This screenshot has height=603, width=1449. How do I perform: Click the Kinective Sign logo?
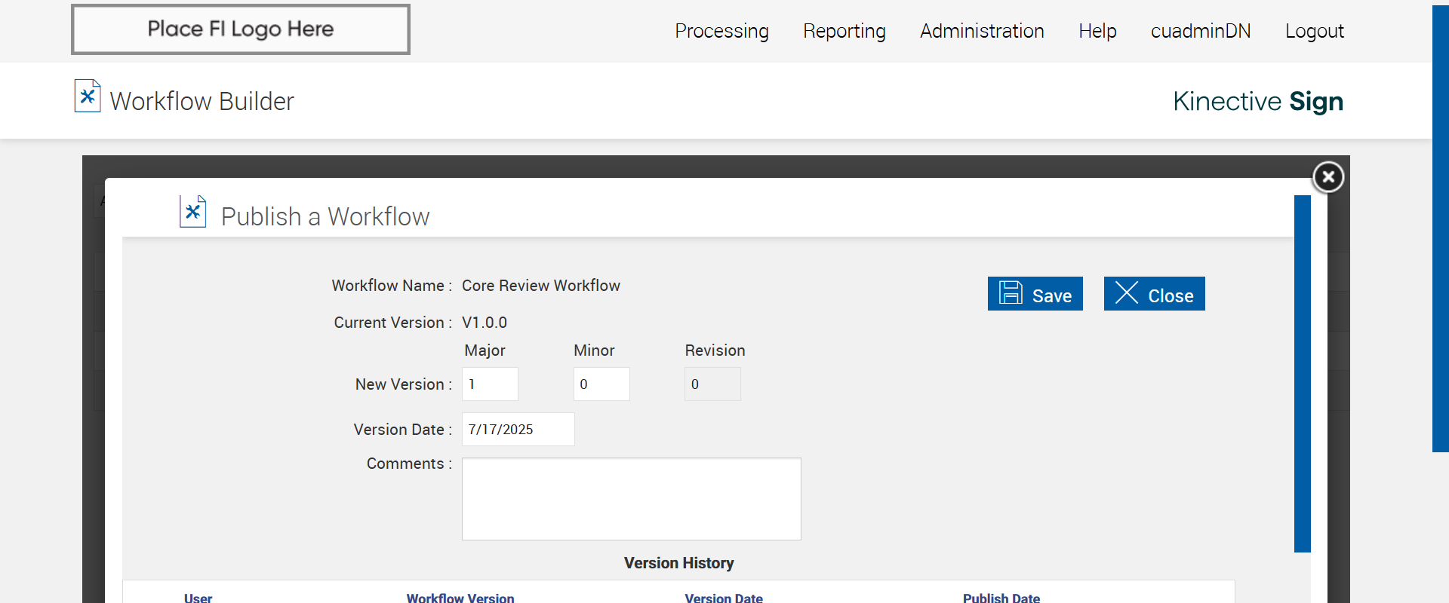pyautogui.click(x=1257, y=101)
